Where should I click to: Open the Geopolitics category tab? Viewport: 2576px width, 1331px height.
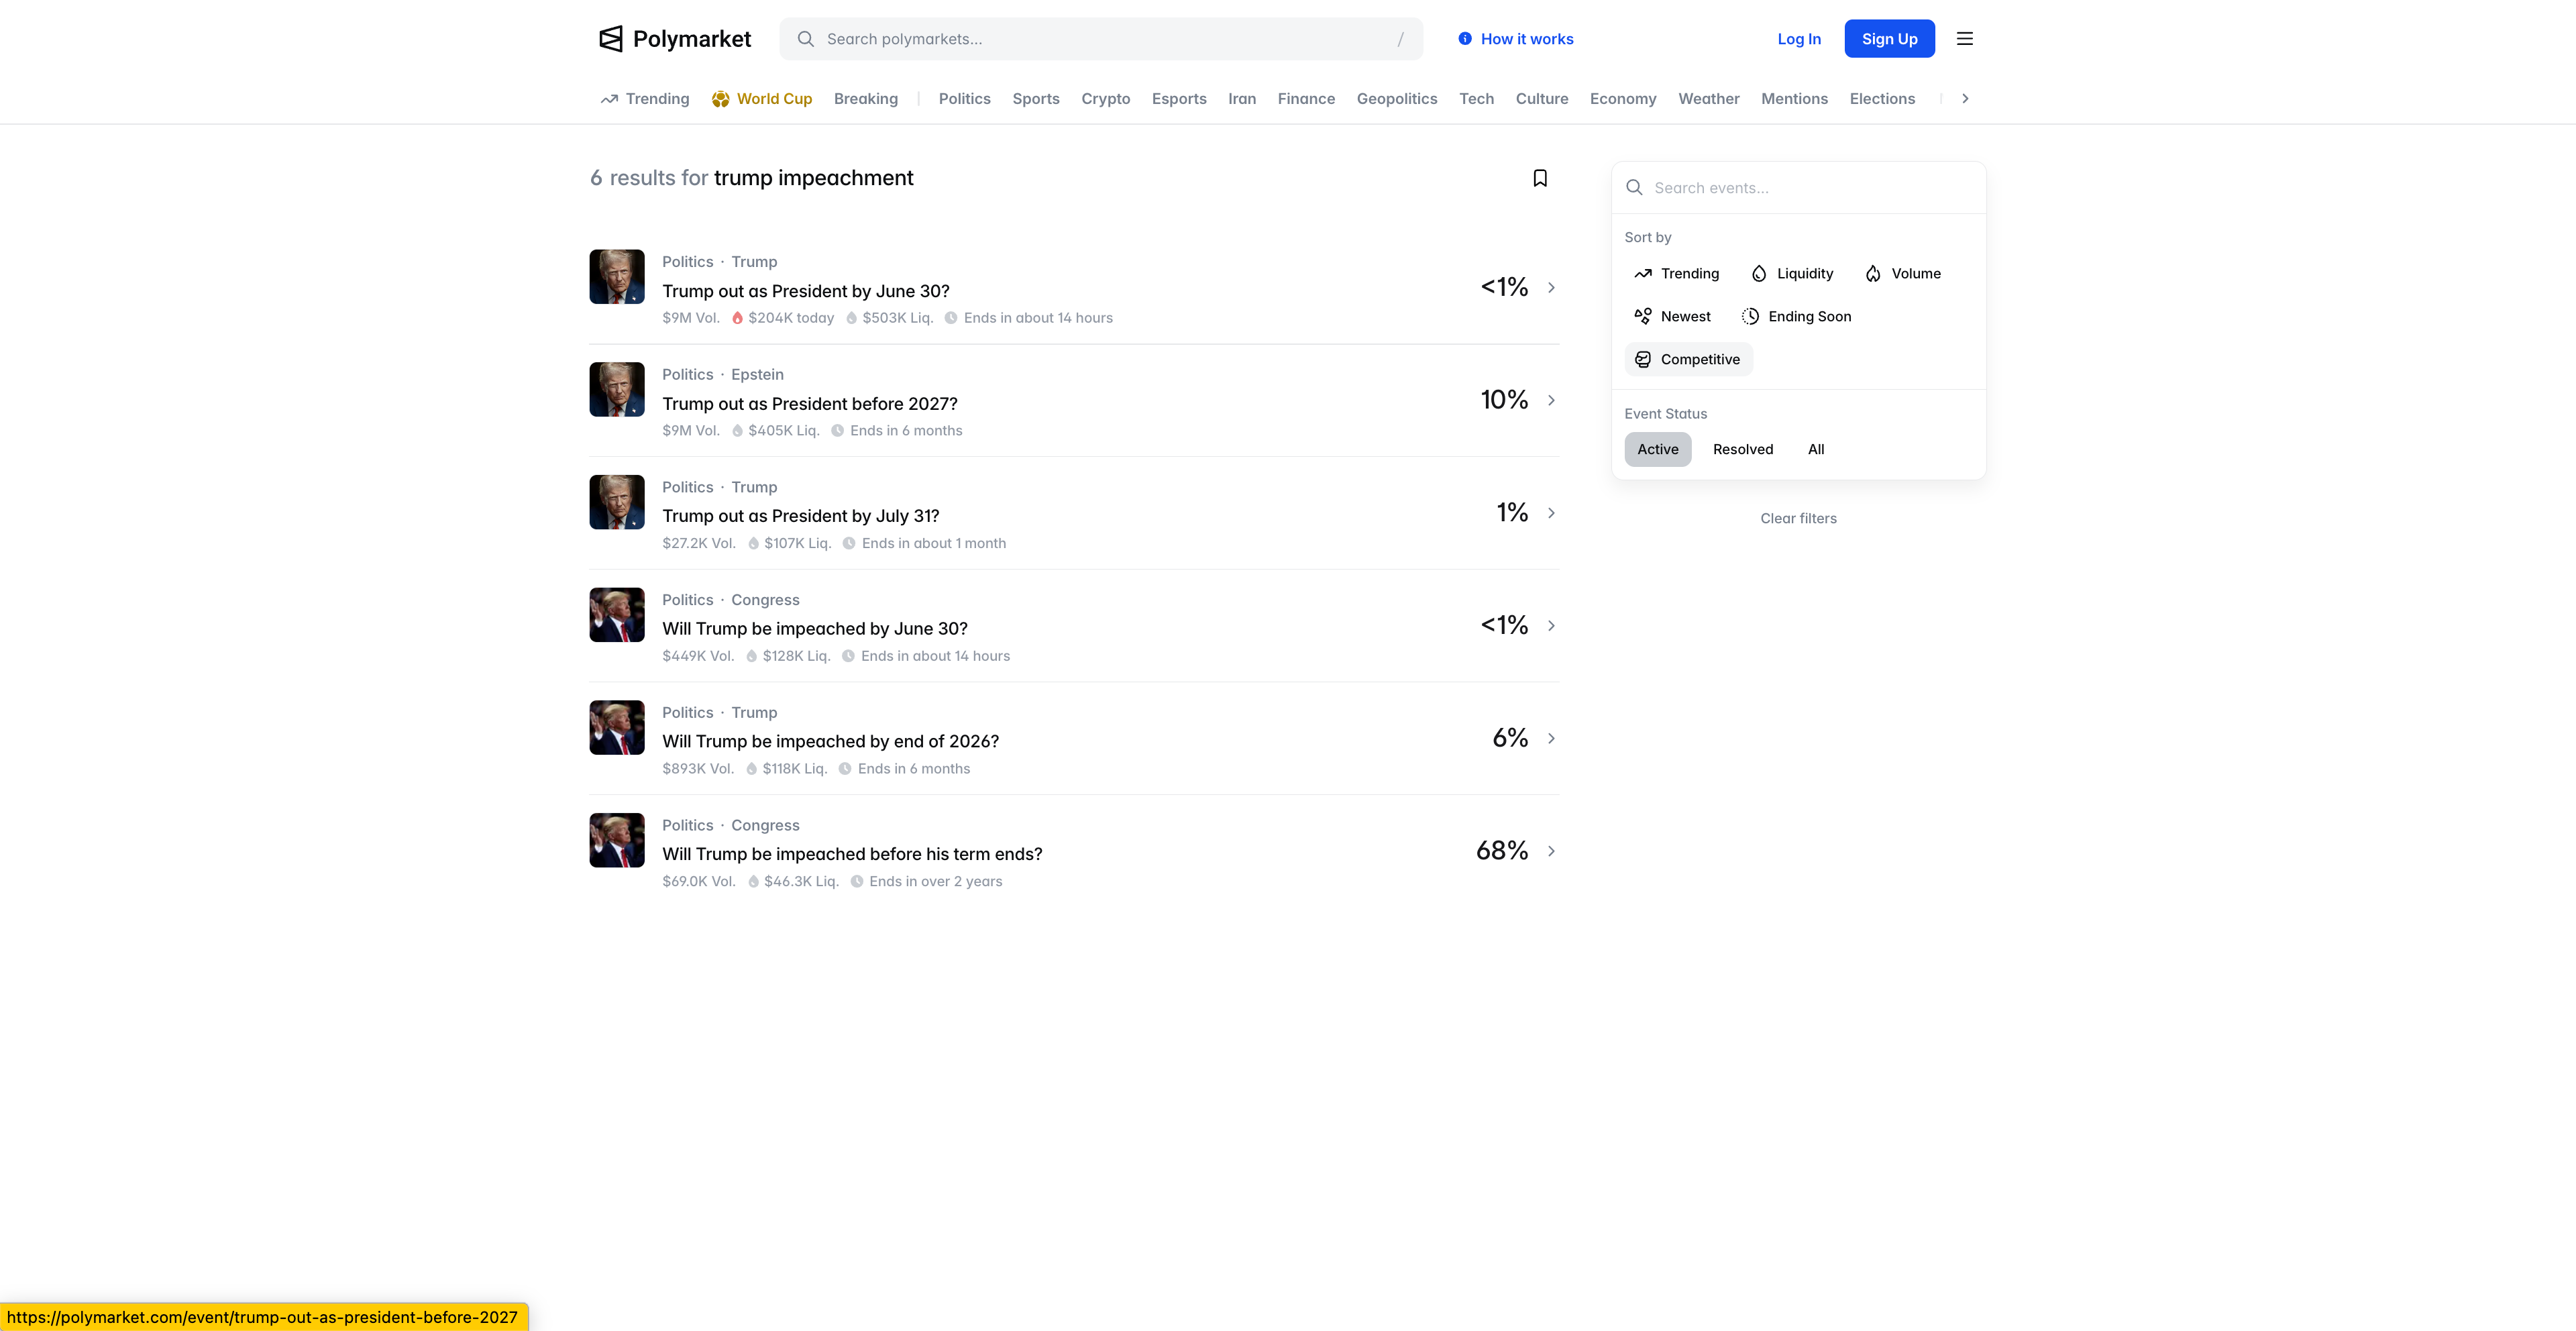coord(1397,99)
